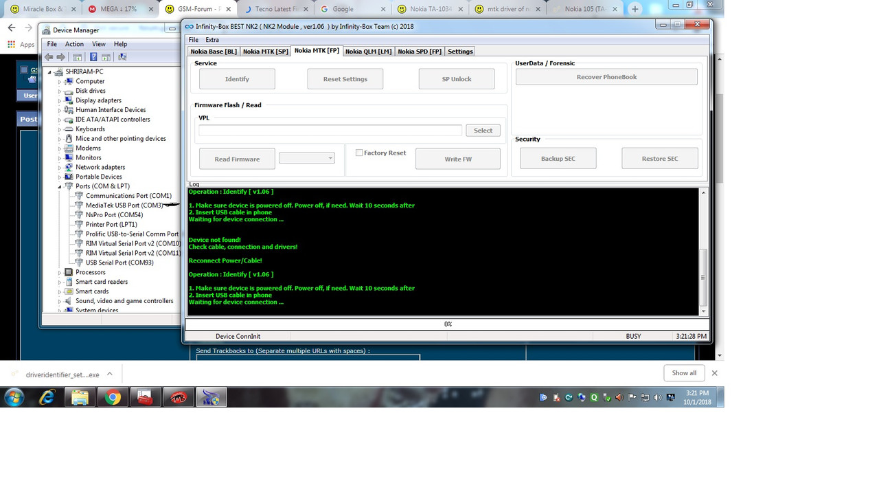Viewport: 879px width, 501px height.
Task: Click the Keyboards category icon
Action: click(69, 129)
